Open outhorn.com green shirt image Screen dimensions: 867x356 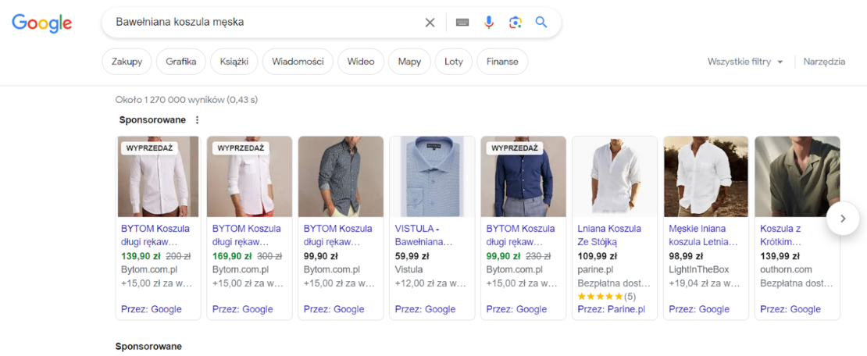click(797, 176)
